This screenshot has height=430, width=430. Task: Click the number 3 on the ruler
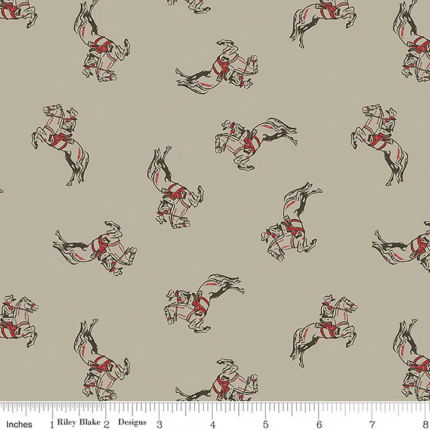pyautogui.click(x=159, y=423)
